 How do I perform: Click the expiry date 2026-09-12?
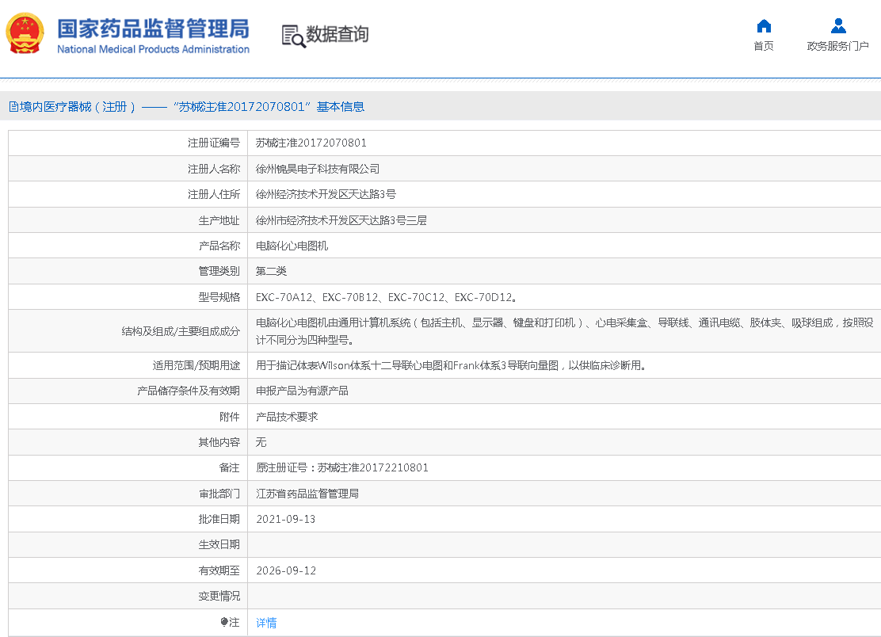[286, 570]
